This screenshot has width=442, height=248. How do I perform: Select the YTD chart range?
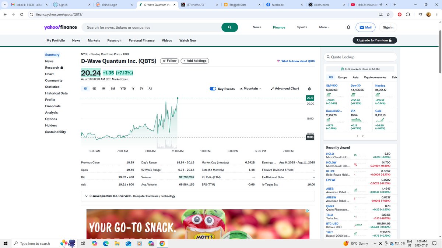tap(123, 89)
